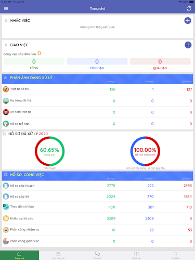The height and width of the screenshot is (260, 195).
Task: Tap the green 81 value
Action: coord(113,230)
